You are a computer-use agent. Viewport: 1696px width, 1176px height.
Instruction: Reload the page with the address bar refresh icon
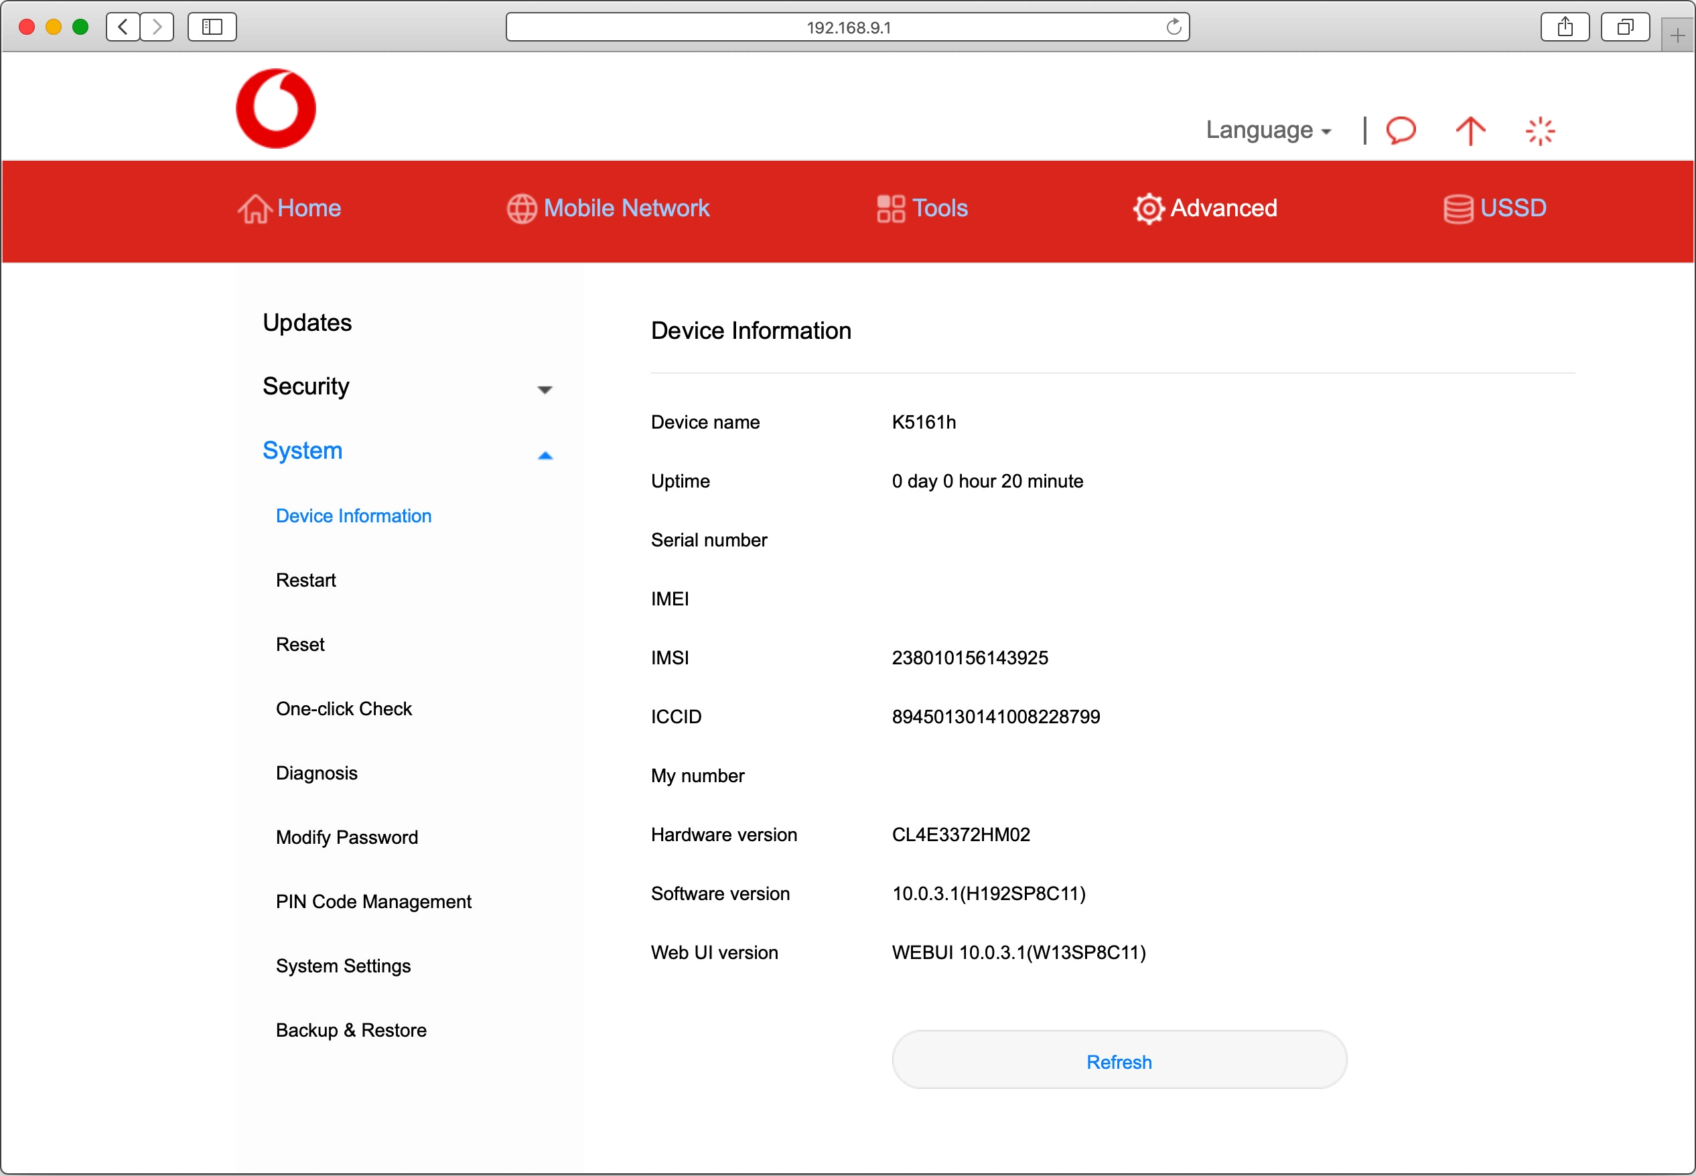1173,27
